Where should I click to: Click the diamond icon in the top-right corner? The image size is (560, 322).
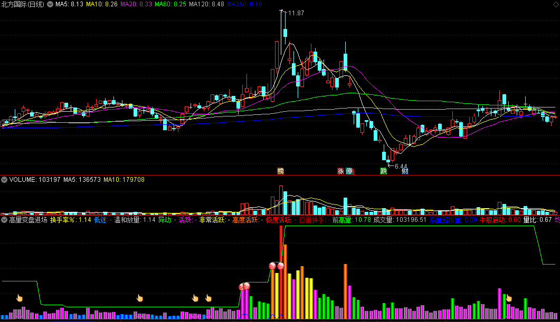[556, 4]
